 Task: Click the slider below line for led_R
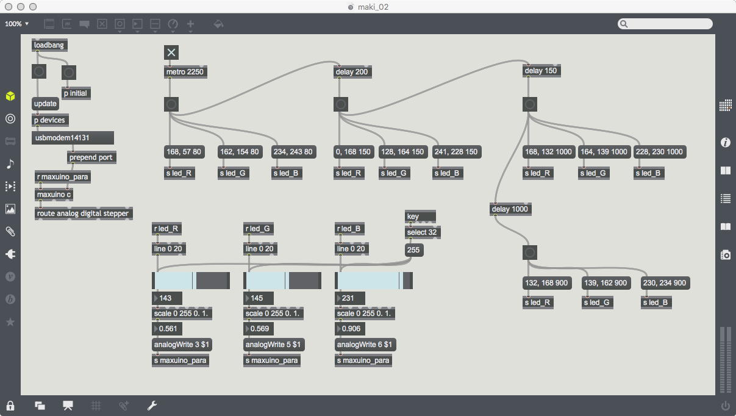point(191,281)
